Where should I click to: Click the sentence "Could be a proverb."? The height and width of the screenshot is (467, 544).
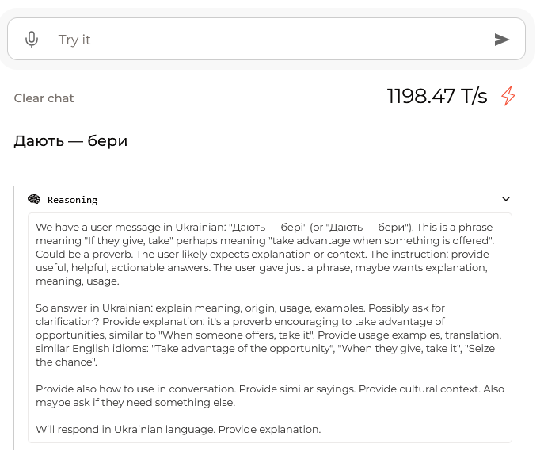84,255
